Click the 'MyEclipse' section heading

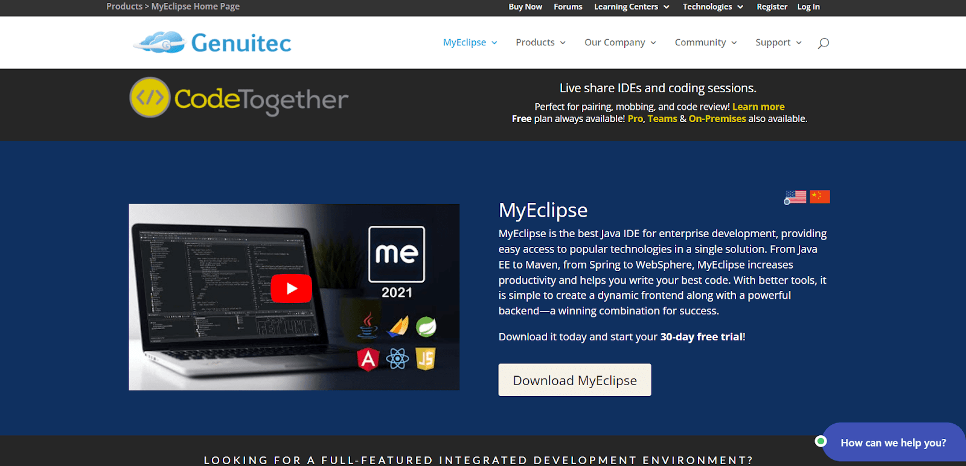[x=543, y=210]
